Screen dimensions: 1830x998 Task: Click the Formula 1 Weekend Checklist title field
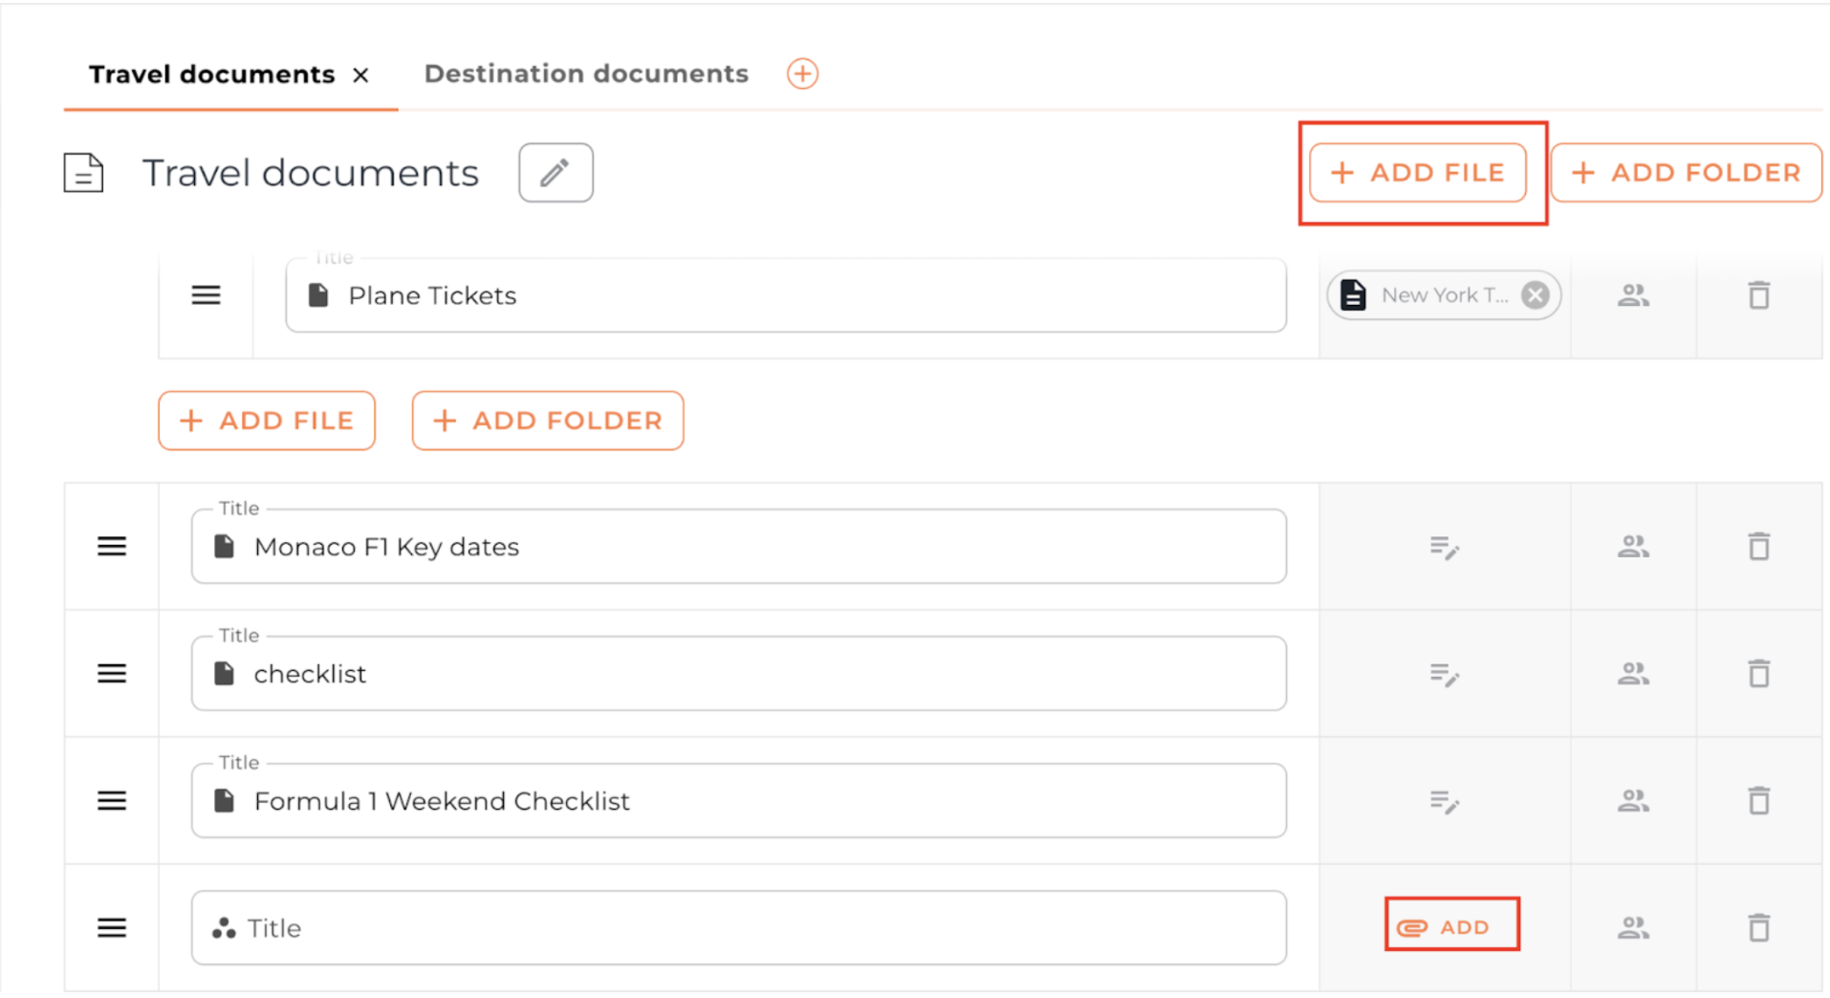click(746, 801)
